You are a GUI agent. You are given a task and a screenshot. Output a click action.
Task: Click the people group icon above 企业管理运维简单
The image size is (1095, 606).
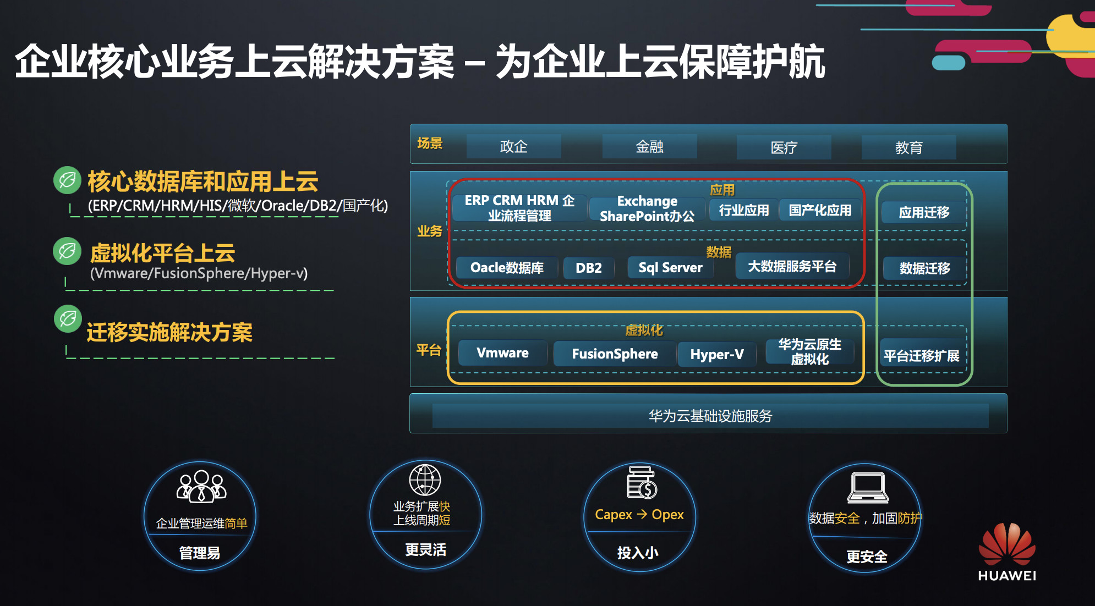201,487
